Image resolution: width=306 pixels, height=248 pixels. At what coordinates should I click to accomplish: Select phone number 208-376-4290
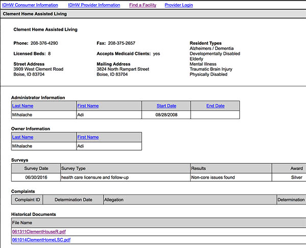tap(44, 43)
